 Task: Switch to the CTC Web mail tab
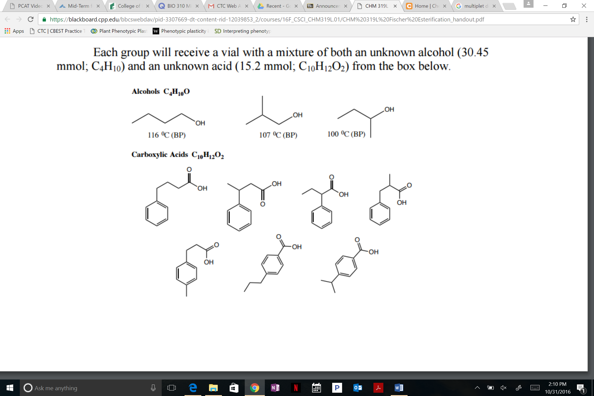point(226,6)
